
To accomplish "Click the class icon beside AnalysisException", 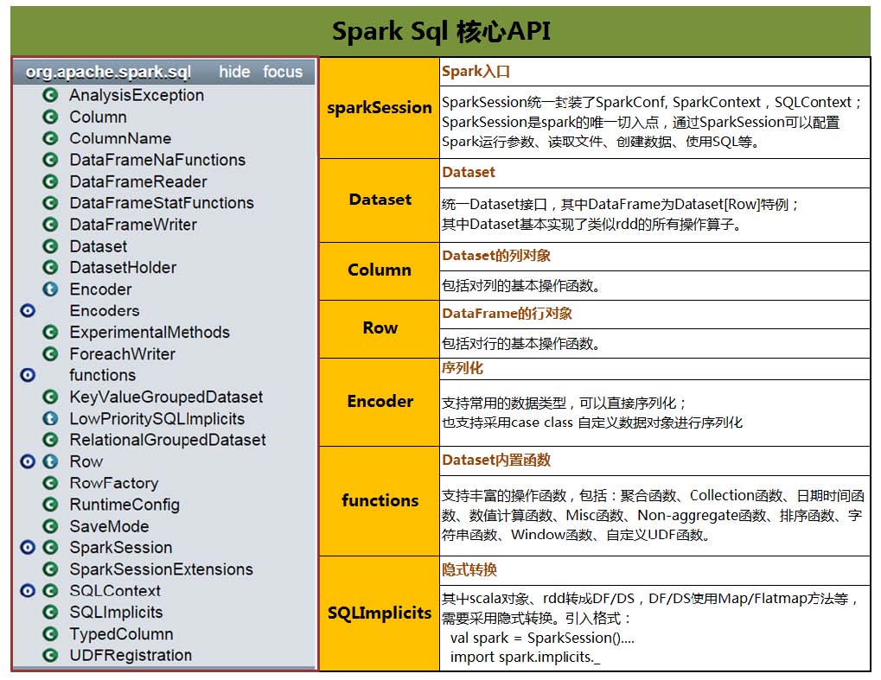I will pos(50,95).
